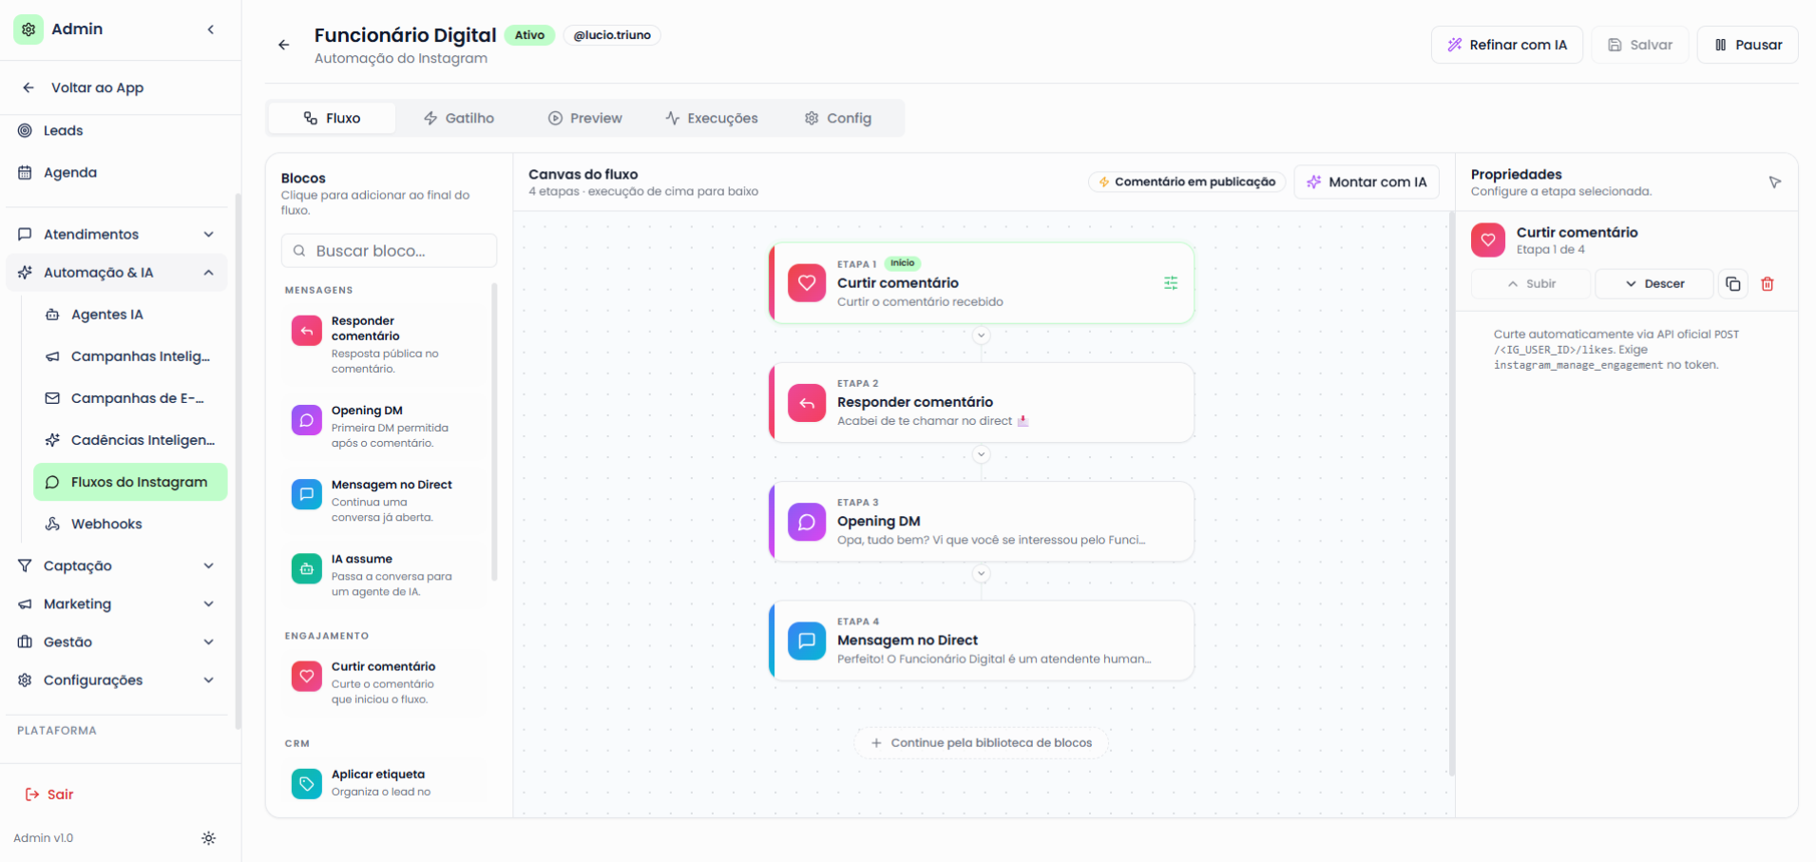Click connector chevron below Etapa 1
Viewport: 1816px width, 862px height.
982,335
